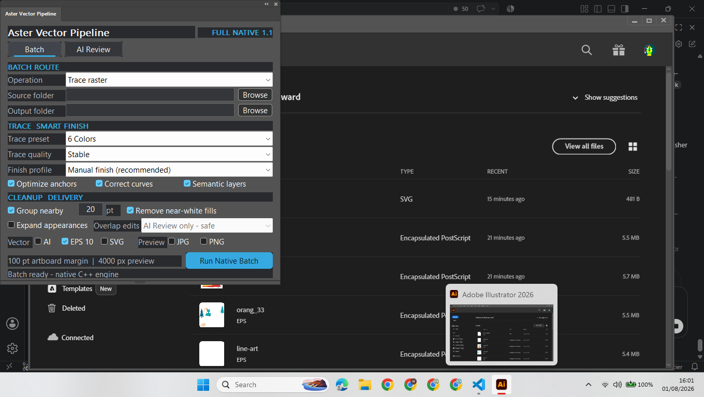Enable SVG vector output checkbox
Image resolution: width=704 pixels, height=397 pixels.
(105, 241)
